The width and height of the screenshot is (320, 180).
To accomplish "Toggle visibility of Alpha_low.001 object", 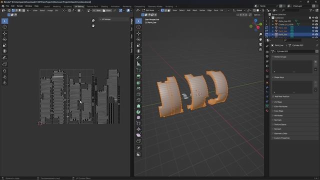I will coord(313,21).
